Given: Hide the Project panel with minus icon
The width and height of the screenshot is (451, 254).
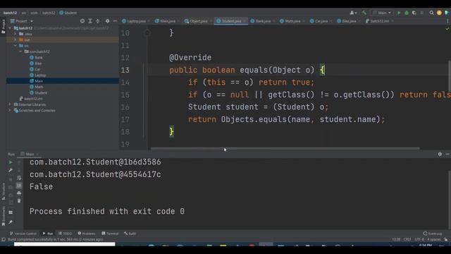Looking at the screenshot, I should coord(115,21).
